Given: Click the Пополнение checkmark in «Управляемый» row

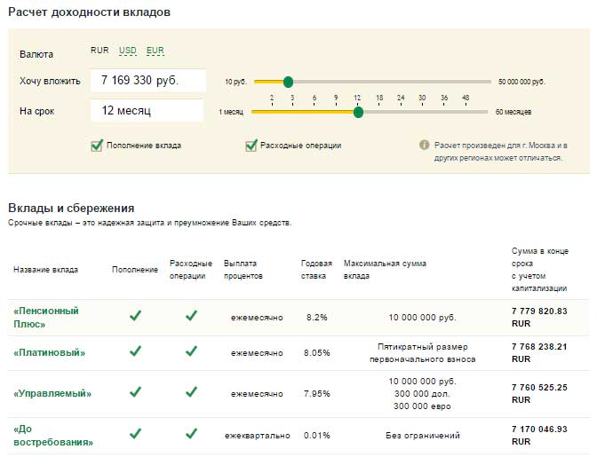Looking at the screenshot, I should click(135, 392).
